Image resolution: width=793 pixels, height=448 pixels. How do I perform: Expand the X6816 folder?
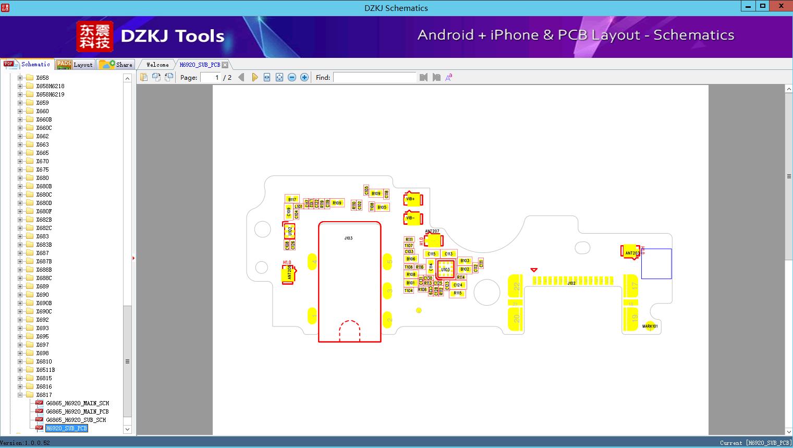pos(20,386)
